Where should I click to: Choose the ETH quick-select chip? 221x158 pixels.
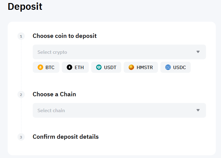(x=75, y=67)
